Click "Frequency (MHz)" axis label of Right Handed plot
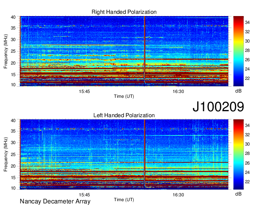 (6, 51)
